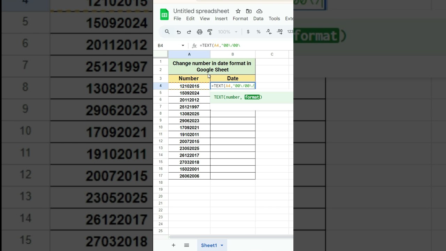The height and width of the screenshot is (251, 446).
Task: Redo the last action
Action: pyautogui.click(x=189, y=32)
